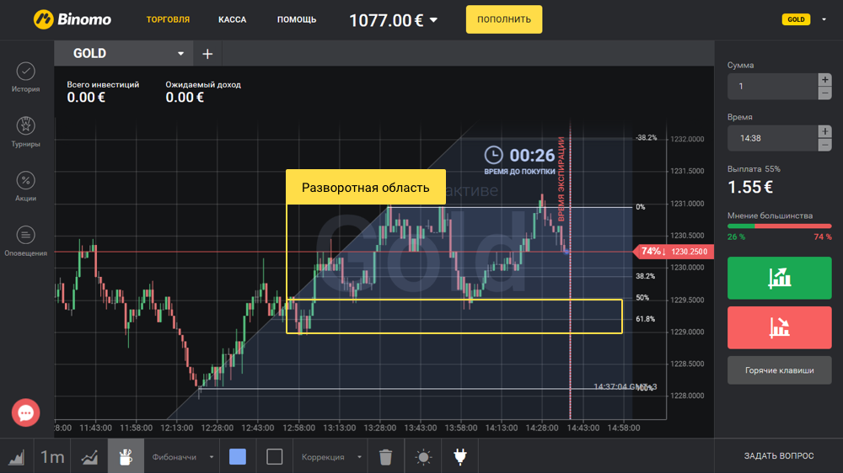Open the История history panel
This screenshot has height=473, width=843.
[25, 77]
